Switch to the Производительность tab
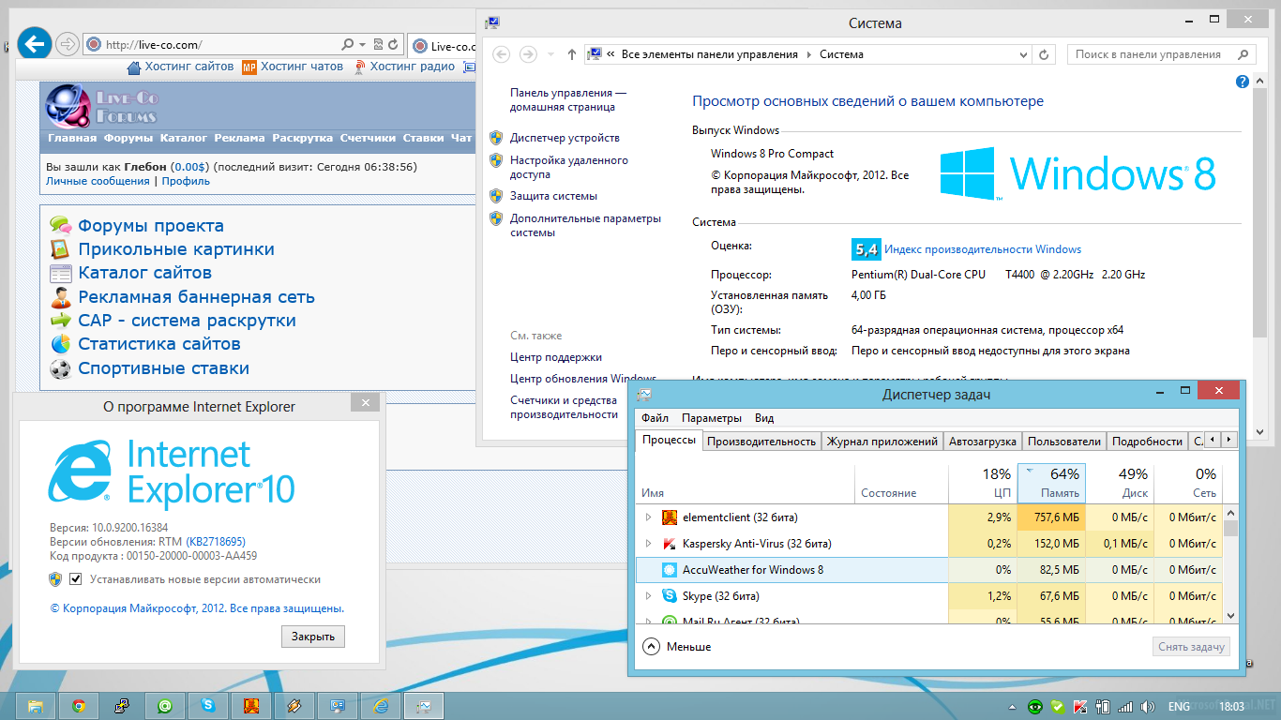 (761, 441)
